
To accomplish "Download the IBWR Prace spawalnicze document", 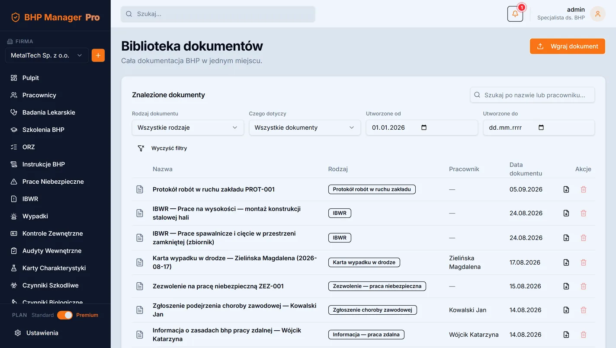I will pos(566,238).
